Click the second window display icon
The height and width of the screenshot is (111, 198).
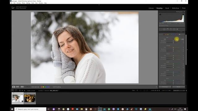16,90
